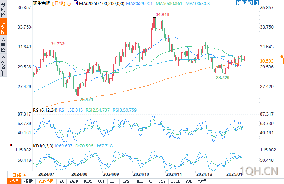
Task: Switch to the 分时图 side tab
Action: [4, 9]
